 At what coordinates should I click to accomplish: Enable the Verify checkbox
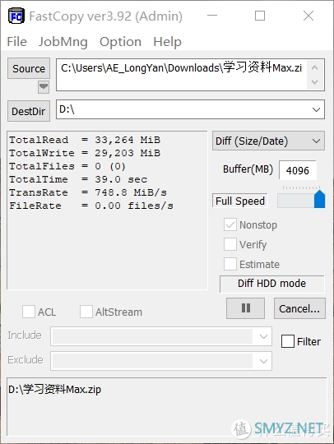[230, 244]
